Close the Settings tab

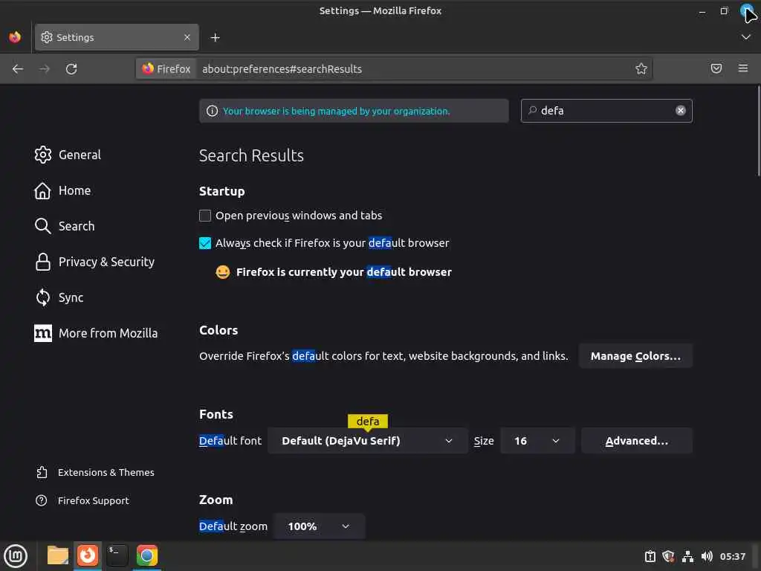click(187, 37)
